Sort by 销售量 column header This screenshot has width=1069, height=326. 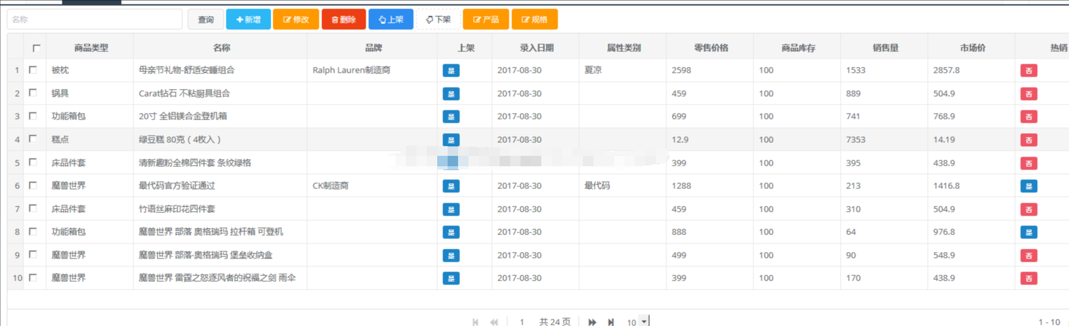[885, 47]
